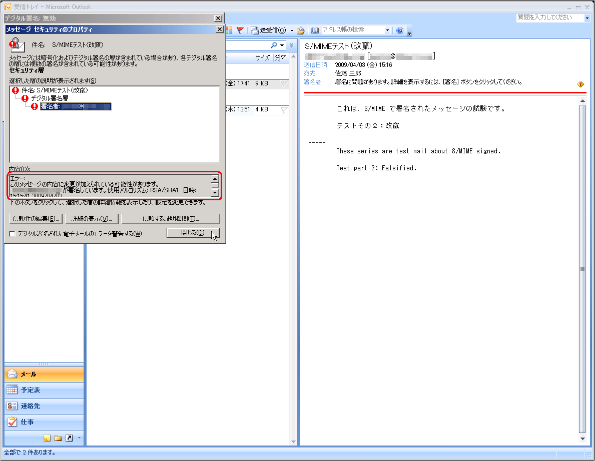Open the navigation buttons configure arrow
This screenshot has width=595, height=461.
point(79,438)
